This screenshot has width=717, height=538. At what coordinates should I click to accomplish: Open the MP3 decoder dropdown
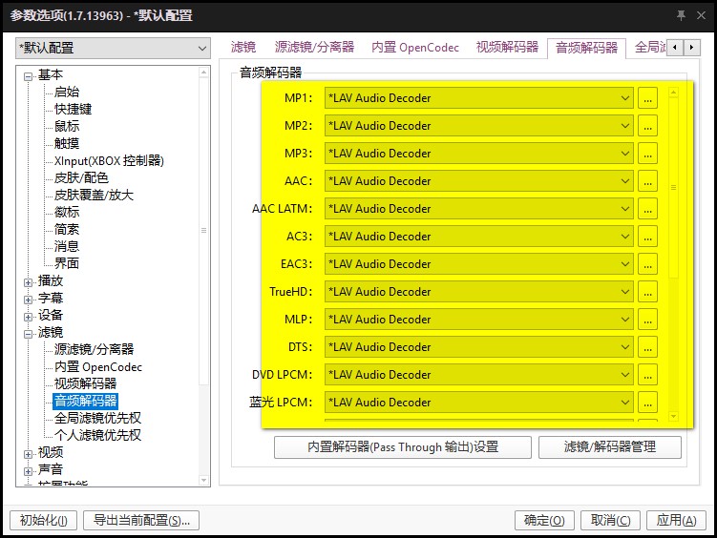click(478, 154)
